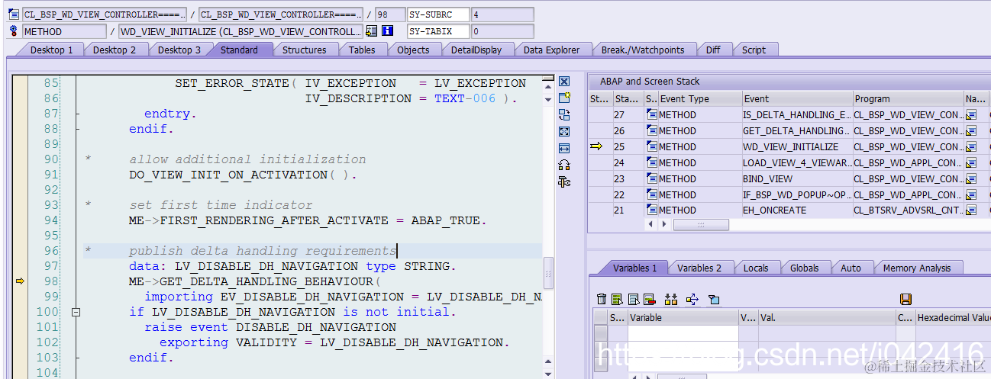This screenshot has height=379, width=991.
Task: Click the Event column header in stack
Action: click(797, 98)
